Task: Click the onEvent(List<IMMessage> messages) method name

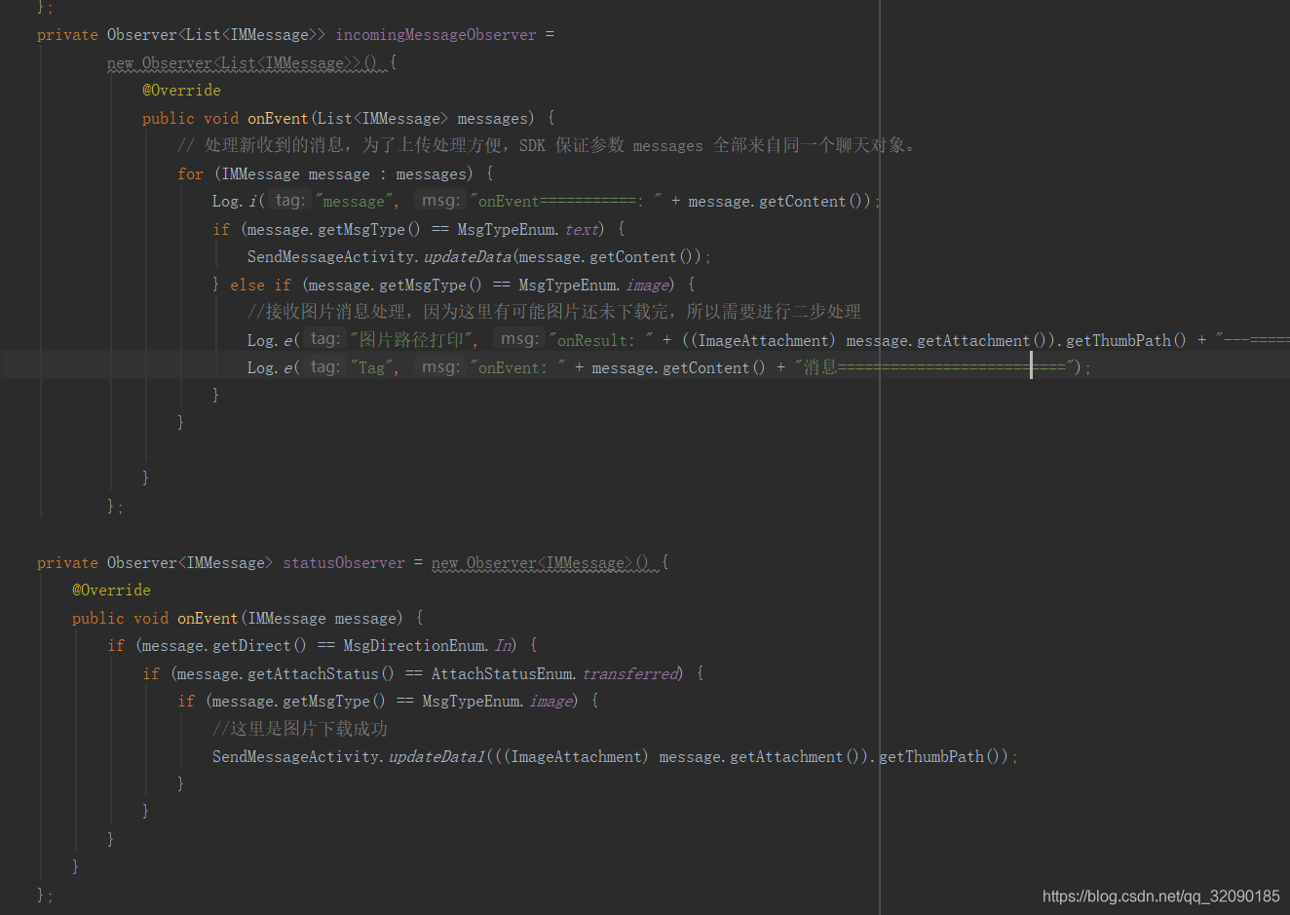Action: coord(278,119)
